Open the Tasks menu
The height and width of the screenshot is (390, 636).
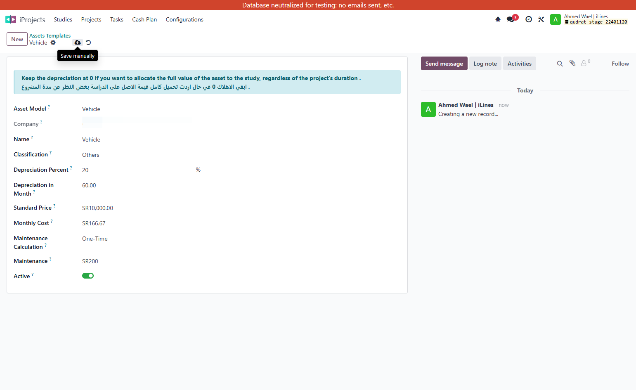(x=117, y=19)
